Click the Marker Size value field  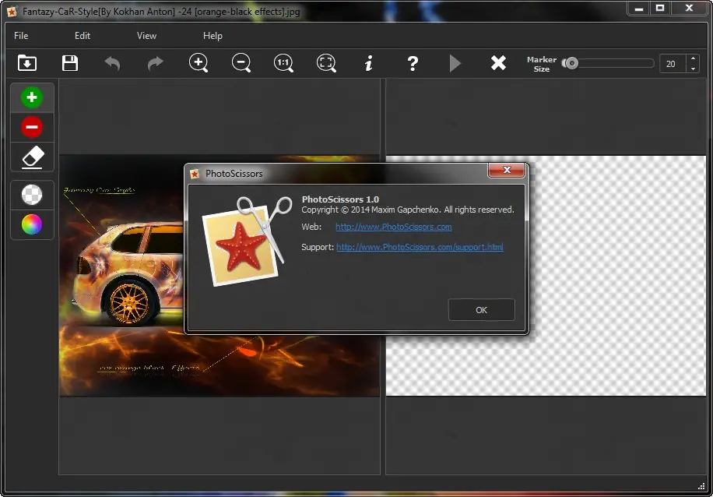(673, 64)
